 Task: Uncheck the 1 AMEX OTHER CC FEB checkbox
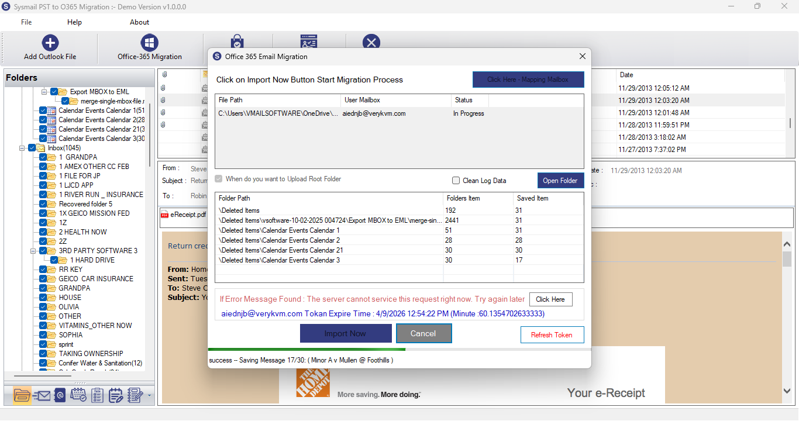coord(43,167)
